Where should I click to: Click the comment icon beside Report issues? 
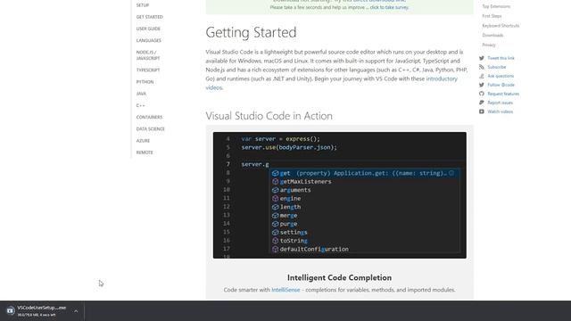(482, 103)
